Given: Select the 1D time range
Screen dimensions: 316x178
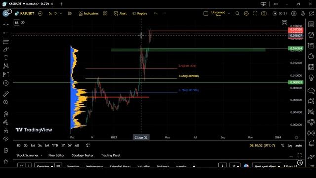Looking at the screenshot, I should 19,145.
